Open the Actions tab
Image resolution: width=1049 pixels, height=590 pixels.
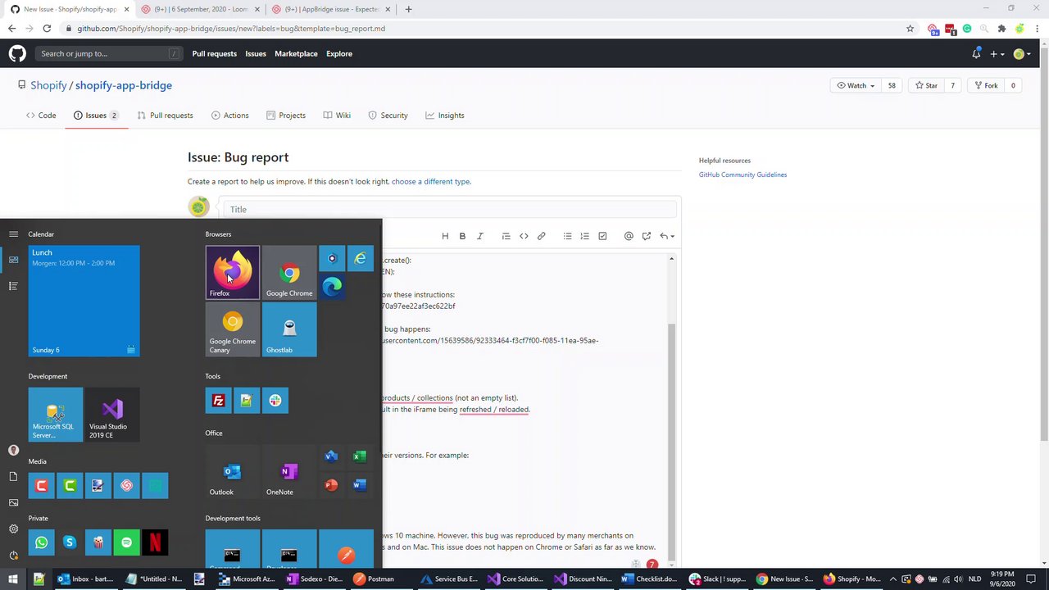pyautogui.click(x=229, y=116)
